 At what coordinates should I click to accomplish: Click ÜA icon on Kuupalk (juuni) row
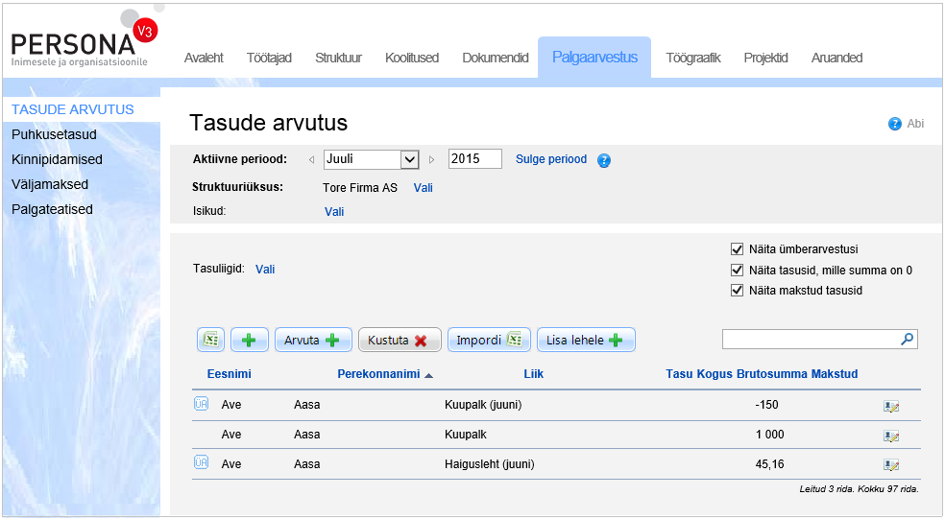(x=201, y=404)
